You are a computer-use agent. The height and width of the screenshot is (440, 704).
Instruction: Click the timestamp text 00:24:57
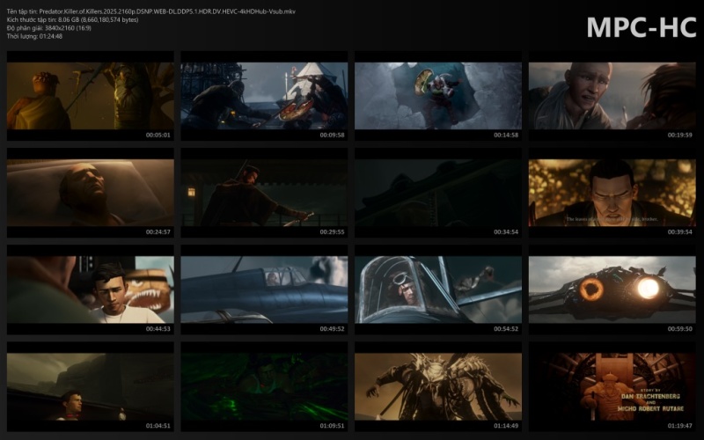[x=158, y=232]
